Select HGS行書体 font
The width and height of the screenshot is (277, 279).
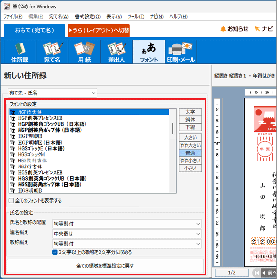coord(89,167)
